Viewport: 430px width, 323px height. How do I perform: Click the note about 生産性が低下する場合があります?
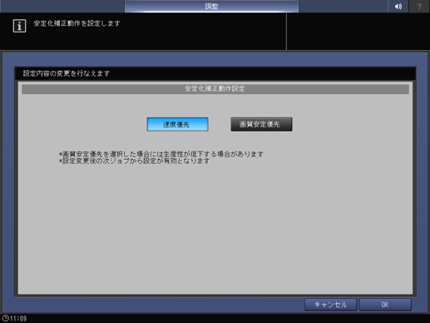pyautogui.click(x=161, y=154)
